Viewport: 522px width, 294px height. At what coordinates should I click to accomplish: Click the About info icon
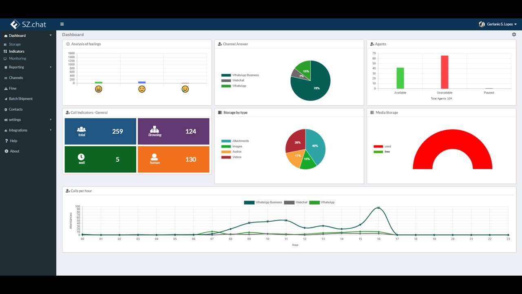(x=6, y=151)
